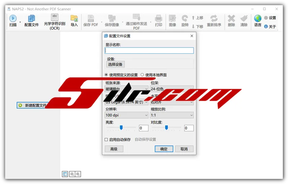The width and height of the screenshot is (288, 184).
Task: Toggle the thumbnail layout icon at the bottom
Action: click(65, 174)
